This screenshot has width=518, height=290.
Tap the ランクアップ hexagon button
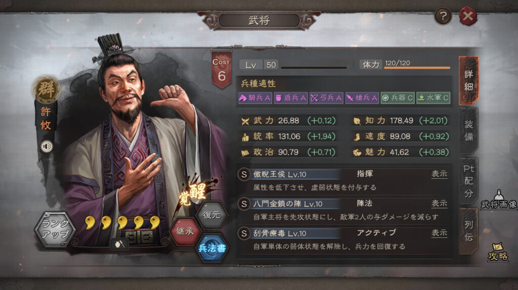(55, 229)
